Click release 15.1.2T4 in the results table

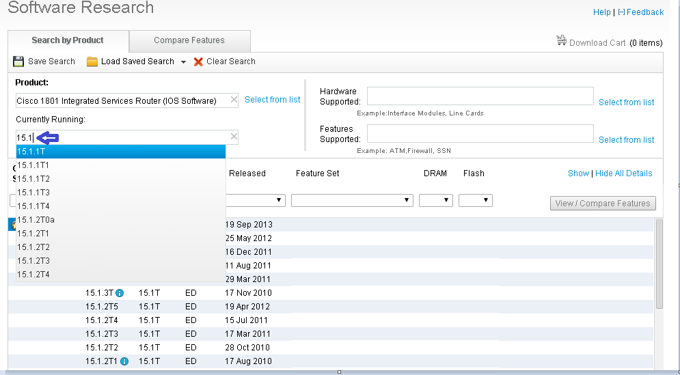pyautogui.click(x=101, y=320)
